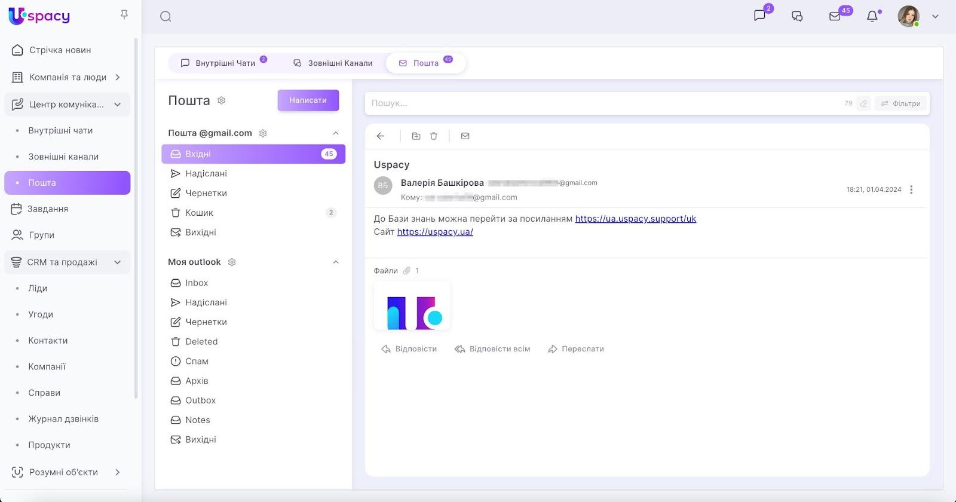Open Notes folder in outlook account
The image size is (956, 502).
(253, 420)
